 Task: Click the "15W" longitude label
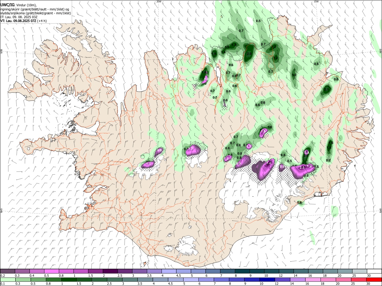tap(316, 1)
